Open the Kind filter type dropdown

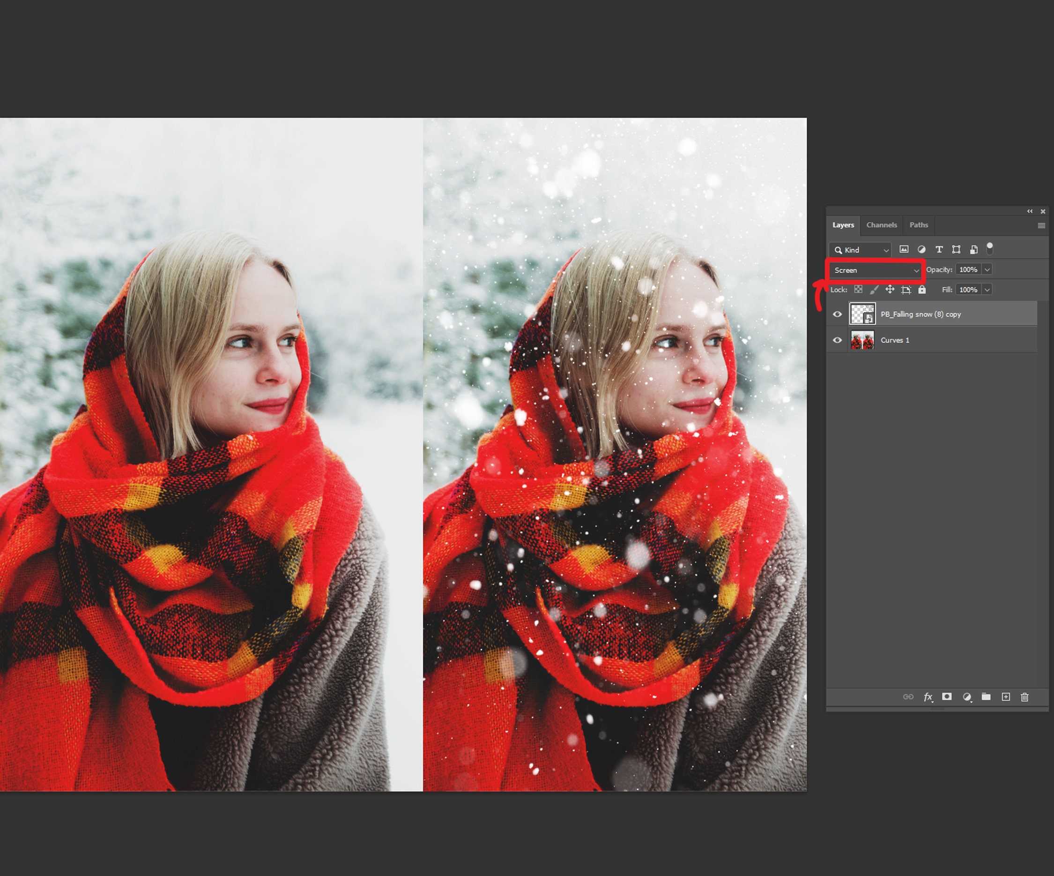(x=860, y=250)
